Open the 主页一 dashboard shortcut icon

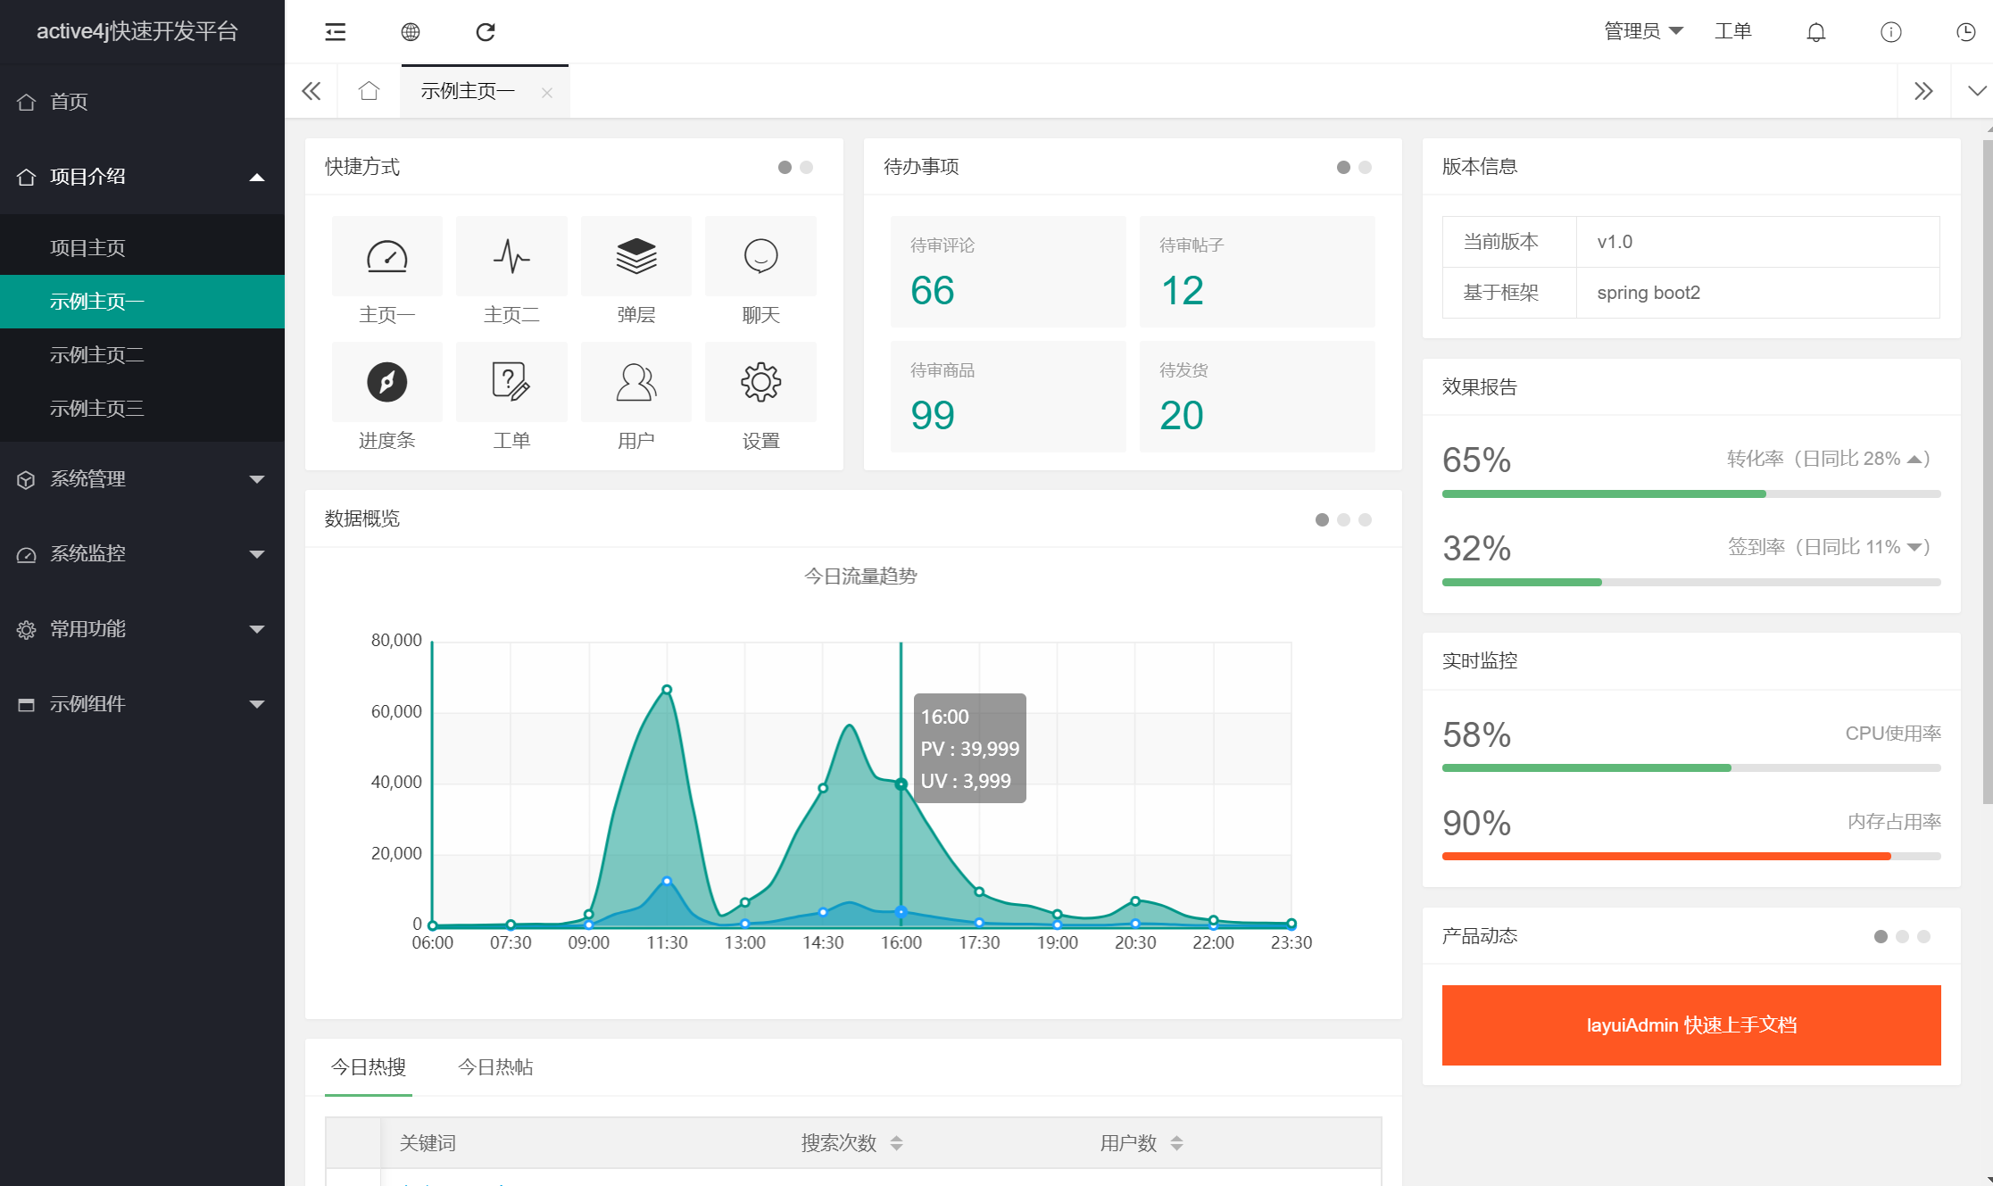pos(387,256)
